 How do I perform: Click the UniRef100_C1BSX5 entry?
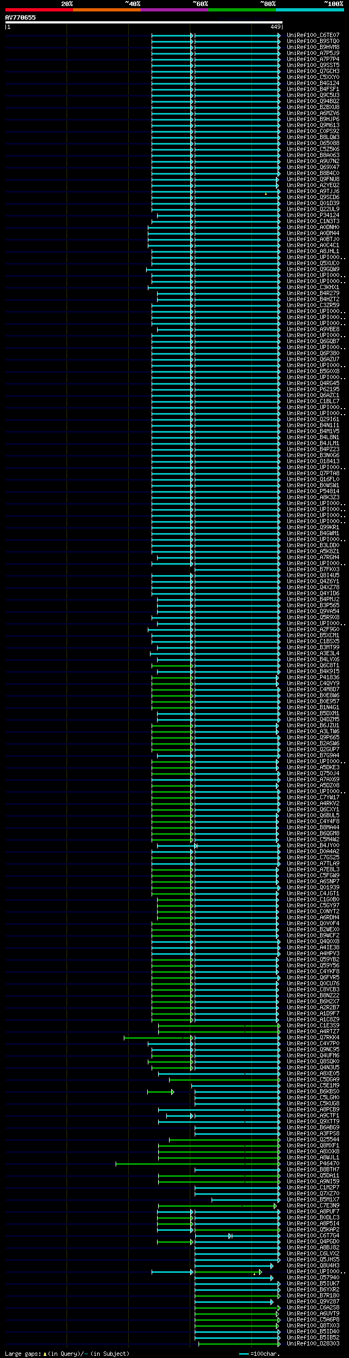[x=313, y=642]
